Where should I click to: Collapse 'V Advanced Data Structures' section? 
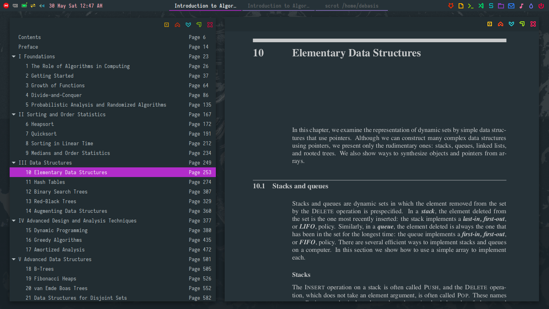pyautogui.click(x=14, y=260)
